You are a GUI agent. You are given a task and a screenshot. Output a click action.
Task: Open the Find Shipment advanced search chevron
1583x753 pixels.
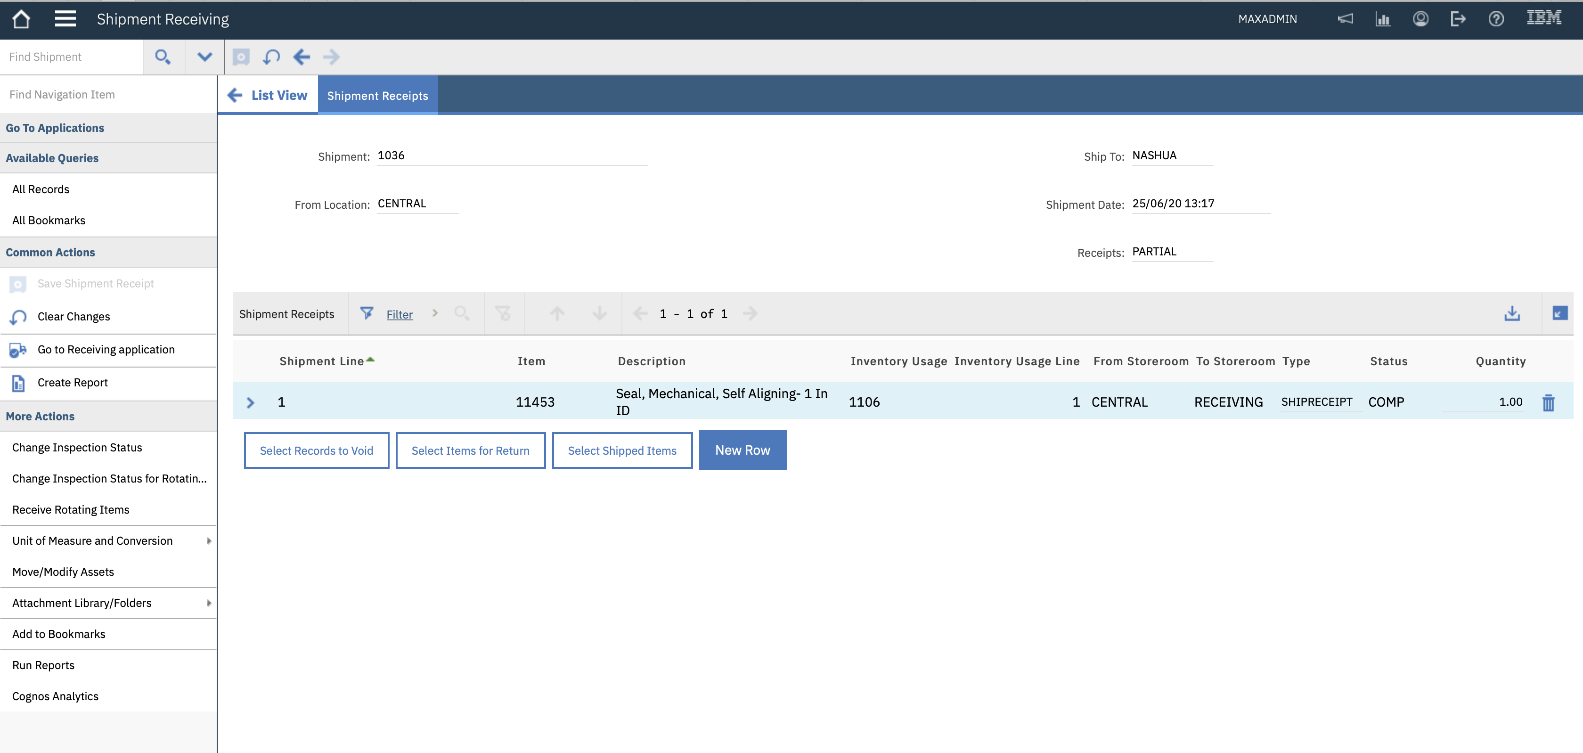[x=204, y=57]
